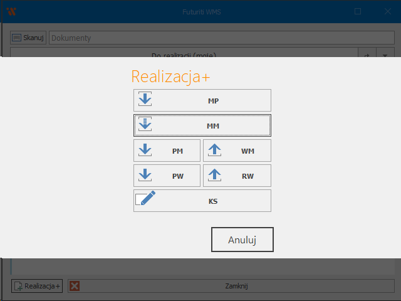Maximize the Futuriti WMS window

pos(358,11)
